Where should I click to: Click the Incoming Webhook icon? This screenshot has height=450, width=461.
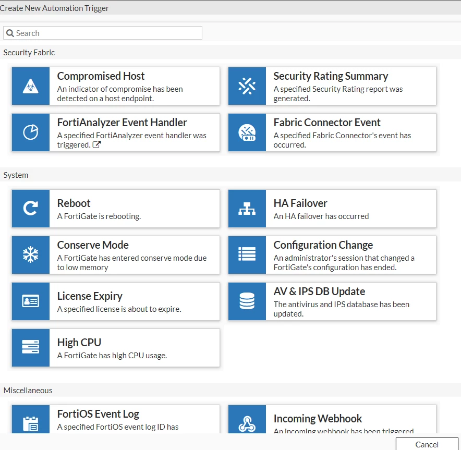click(x=247, y=424)
